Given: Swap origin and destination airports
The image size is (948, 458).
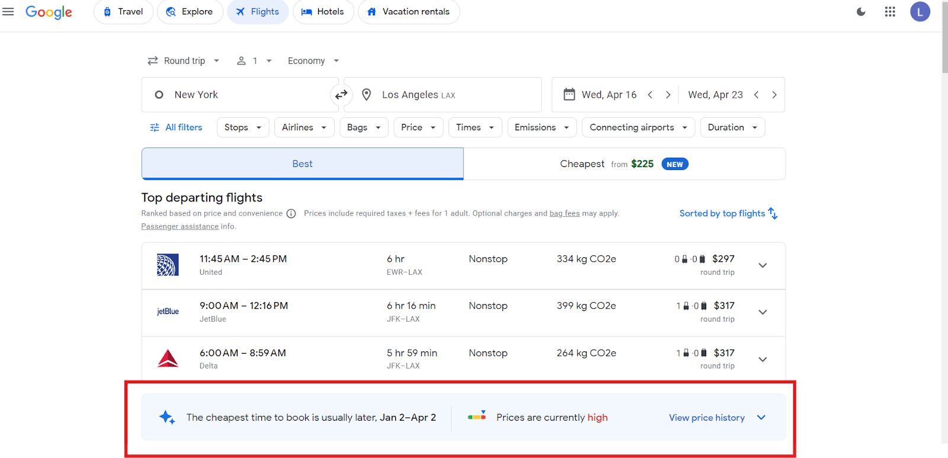Looking at the screenshot, I should coord(341,95).
